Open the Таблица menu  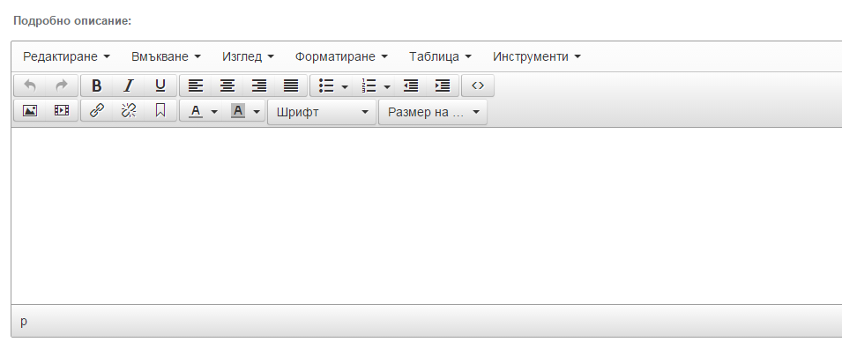point(440,56)
